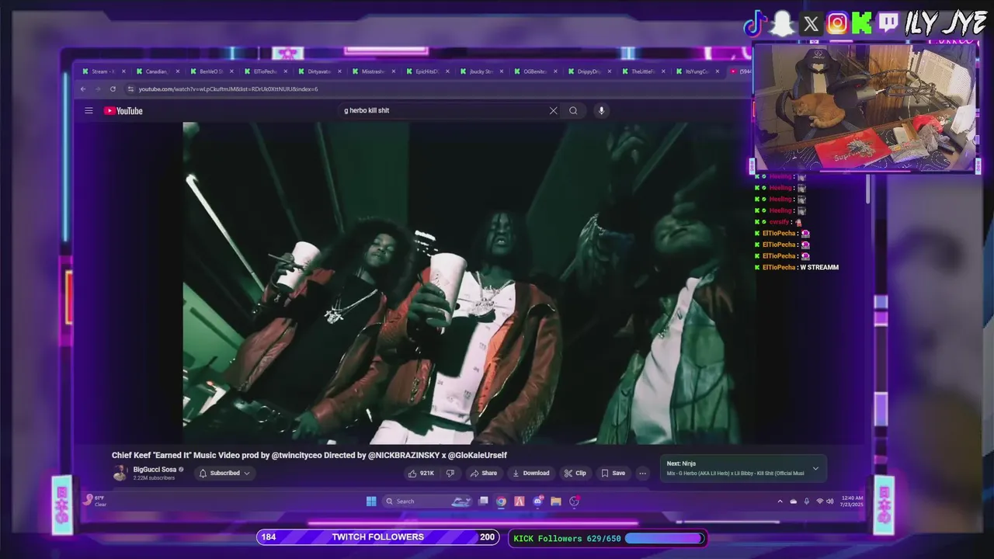994x559 pixels.
Task: Dislike the video with thumbs down
Action: (450, 473)
